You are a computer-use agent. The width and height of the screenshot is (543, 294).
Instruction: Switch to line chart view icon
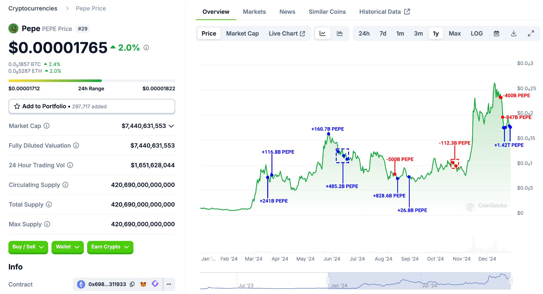(x=323, y=34)
